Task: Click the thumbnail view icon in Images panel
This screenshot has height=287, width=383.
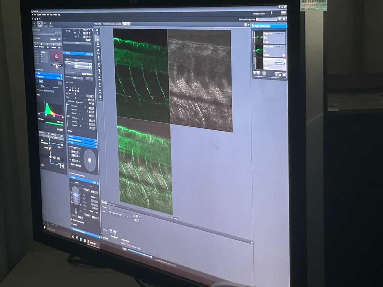Action: coord(245,25)
